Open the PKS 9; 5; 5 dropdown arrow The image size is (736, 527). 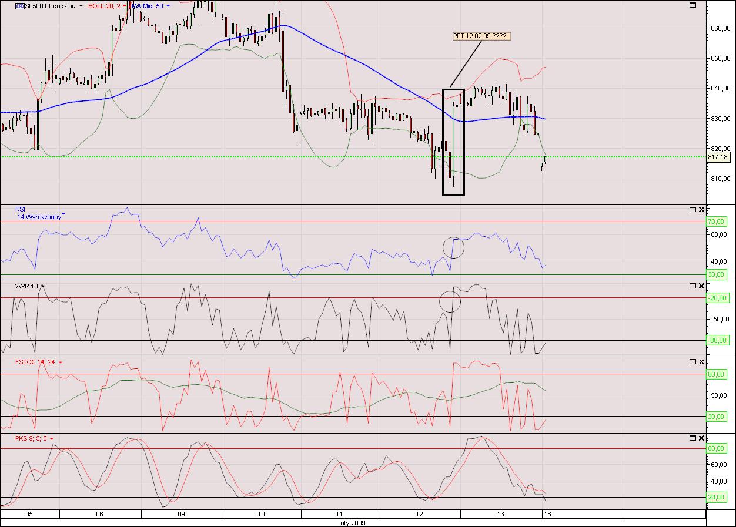52,438
